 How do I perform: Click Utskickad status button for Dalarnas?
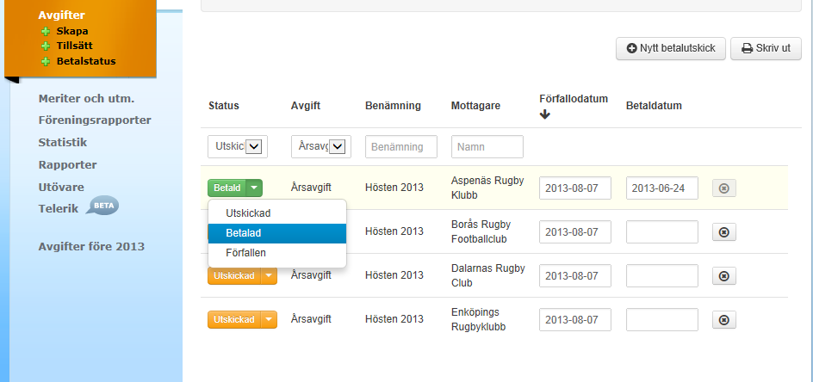pos(234,275)
